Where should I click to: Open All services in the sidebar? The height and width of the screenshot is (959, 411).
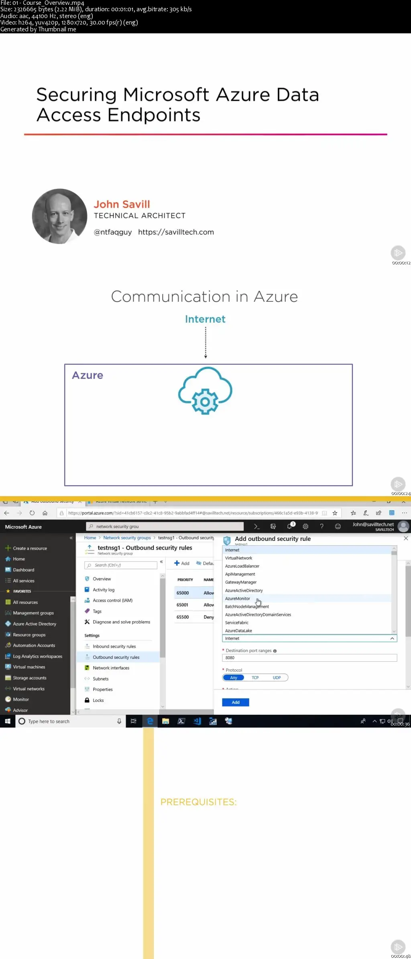point(24,581)
